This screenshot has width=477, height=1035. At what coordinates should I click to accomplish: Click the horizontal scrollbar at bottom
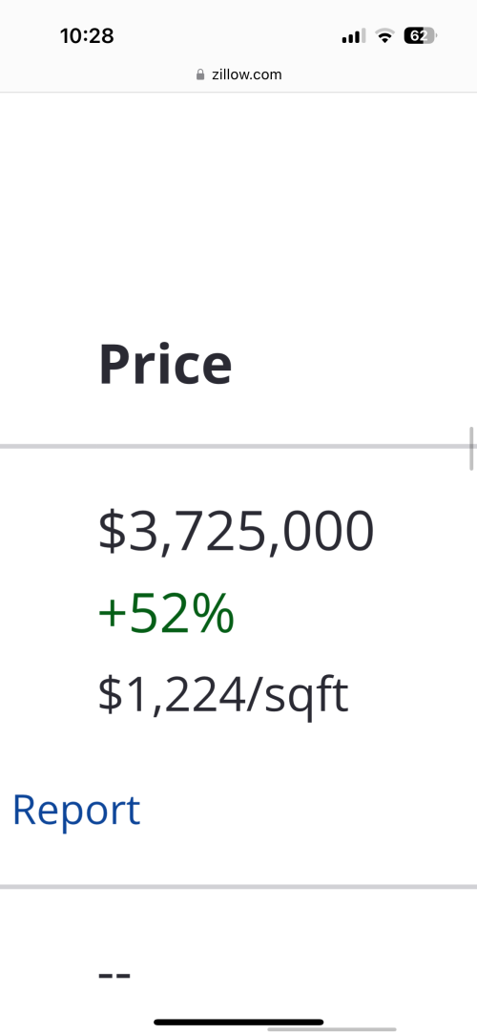(332, 1029)
